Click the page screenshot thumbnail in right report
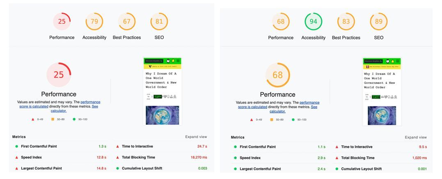442x179 pixels. point(382,92)
